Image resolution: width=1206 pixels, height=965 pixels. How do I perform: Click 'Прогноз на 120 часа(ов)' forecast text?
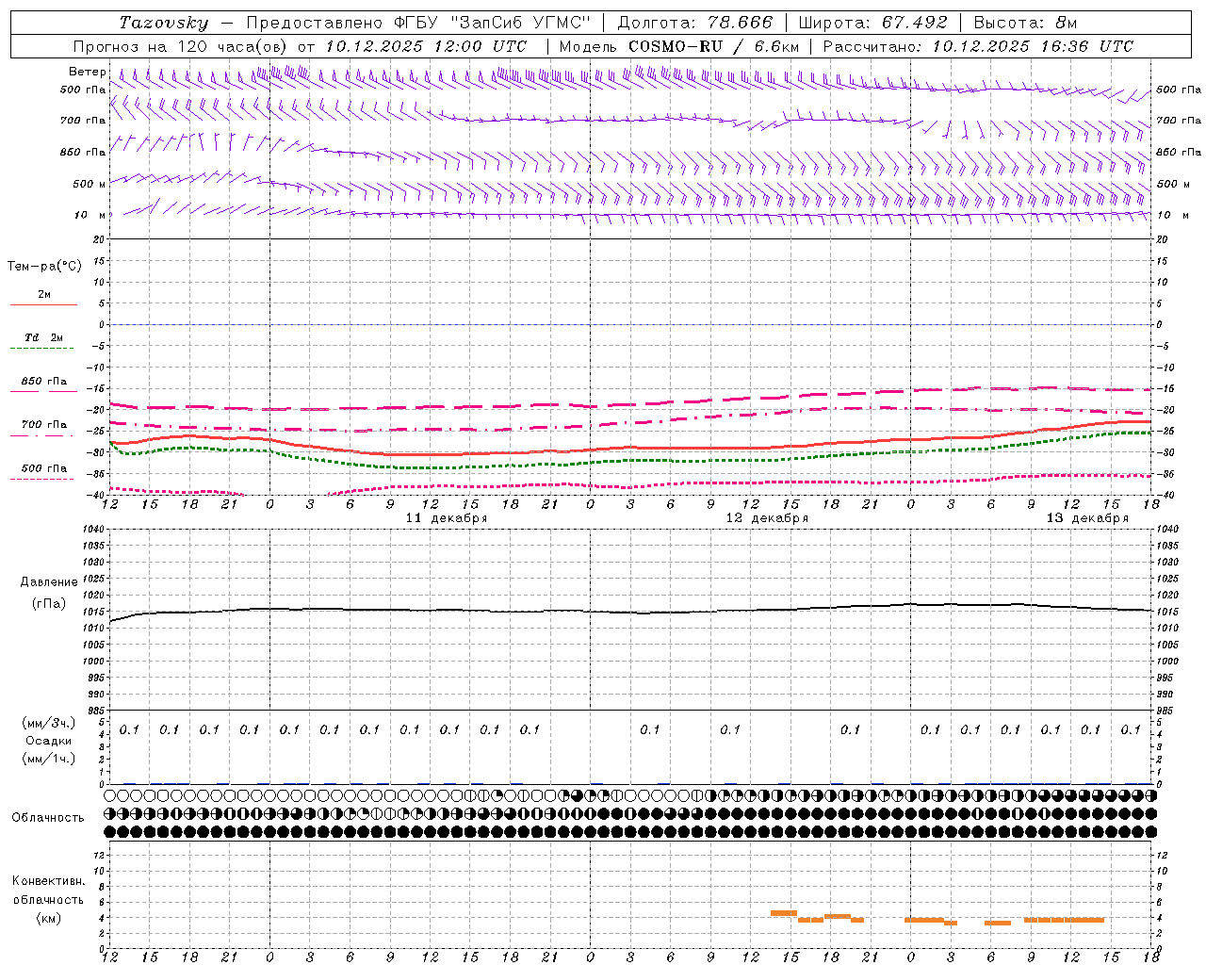coord(181,46)
